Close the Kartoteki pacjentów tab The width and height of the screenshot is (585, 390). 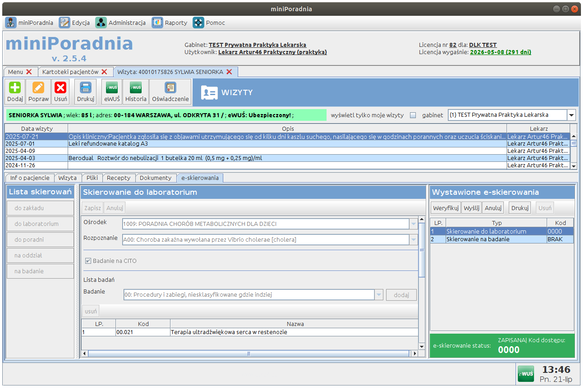point(104,72)
